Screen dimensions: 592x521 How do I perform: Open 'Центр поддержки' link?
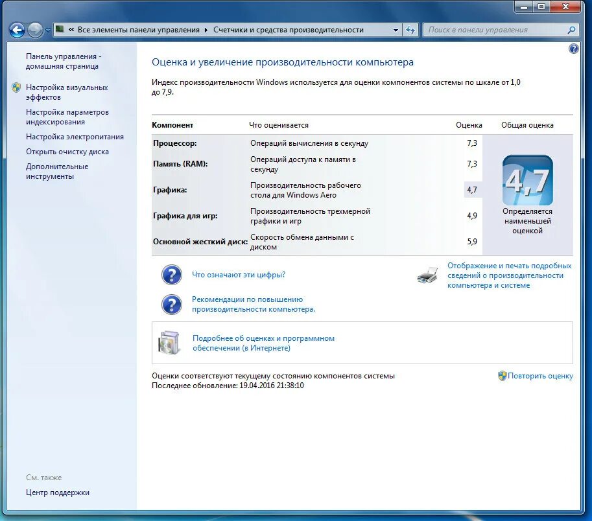58,492
